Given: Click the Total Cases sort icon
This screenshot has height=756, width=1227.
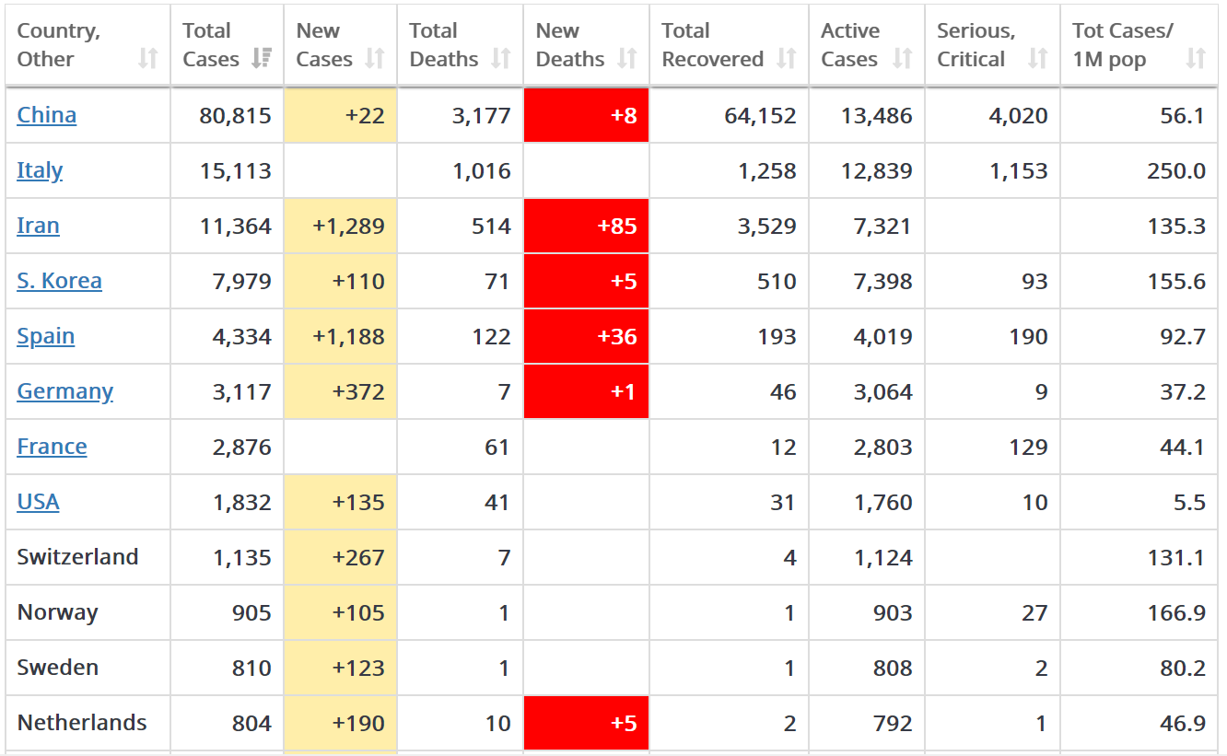Looking at the screenshot, I should click(262, 59).
